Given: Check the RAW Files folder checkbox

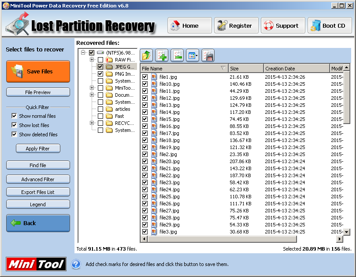Looking at the screenshot, I should 100,60.
